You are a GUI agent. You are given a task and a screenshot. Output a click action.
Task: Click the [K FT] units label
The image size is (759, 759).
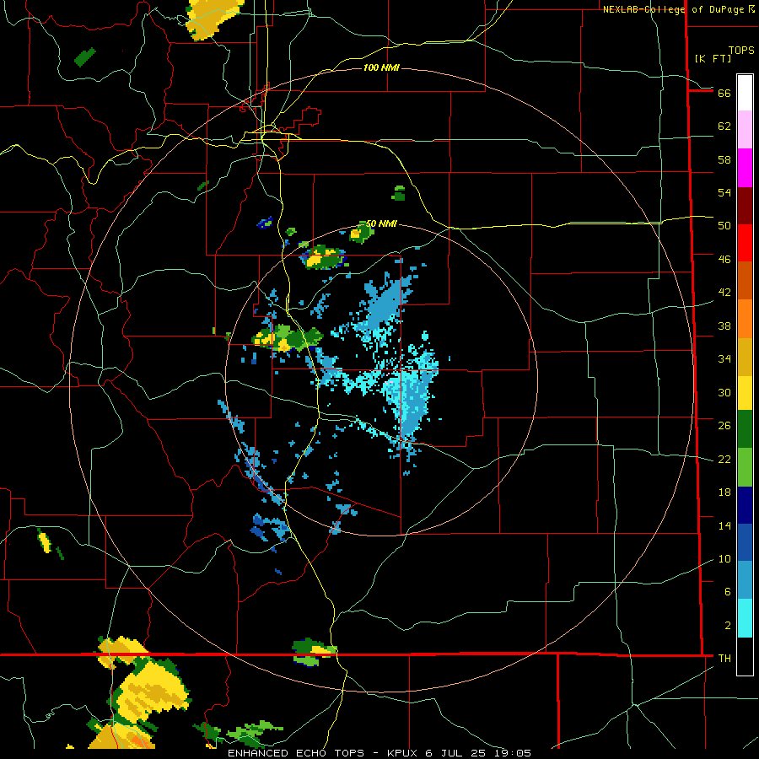[713, 58]
